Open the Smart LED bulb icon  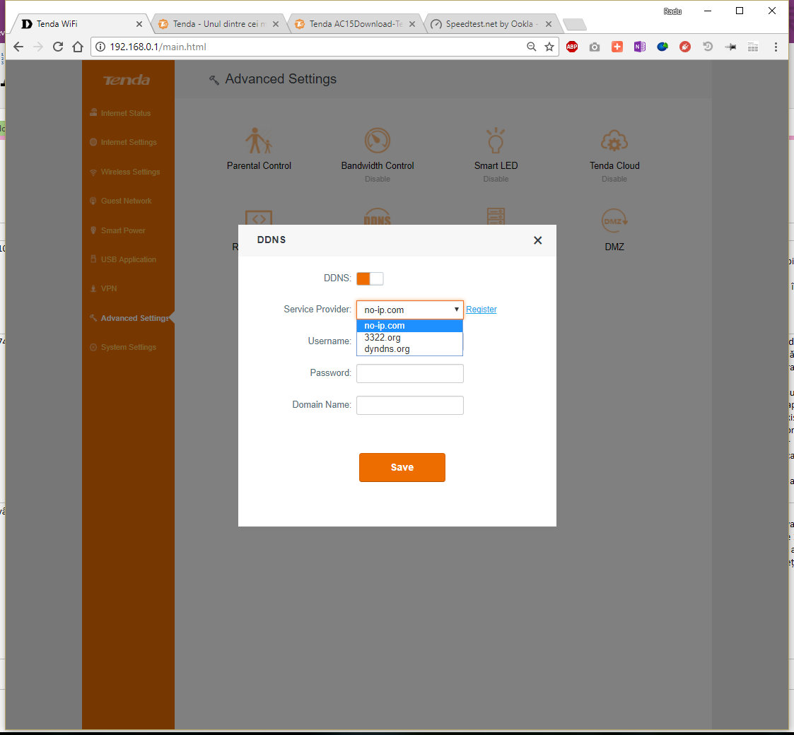tap(496, 141)
